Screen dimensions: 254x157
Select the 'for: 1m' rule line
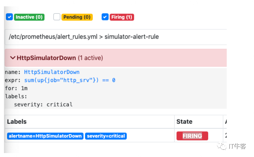(16, 88)
